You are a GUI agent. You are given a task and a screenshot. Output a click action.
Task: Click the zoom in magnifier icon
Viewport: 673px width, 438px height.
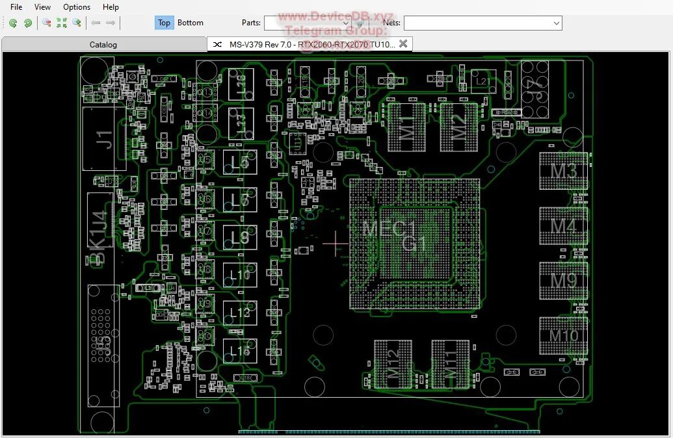point(76,23)
